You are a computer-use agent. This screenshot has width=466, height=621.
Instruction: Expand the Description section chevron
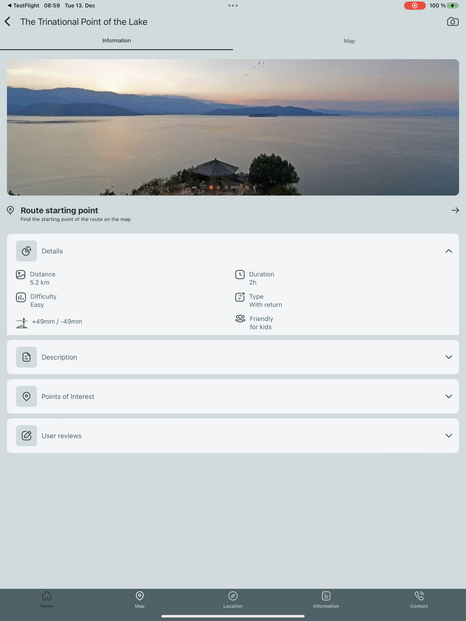449,357
